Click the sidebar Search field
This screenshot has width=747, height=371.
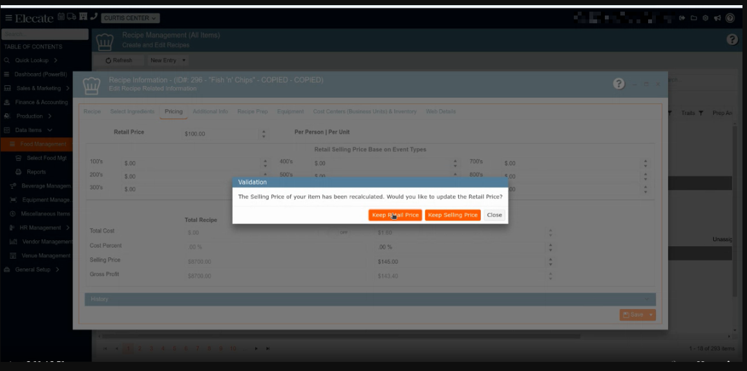tap(45, 34)
